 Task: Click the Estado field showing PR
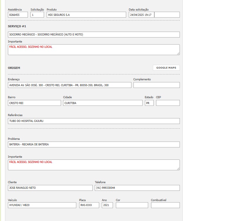149,103
